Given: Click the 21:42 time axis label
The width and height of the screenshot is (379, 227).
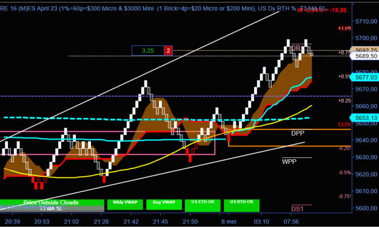Looking at the screenshot, I should click(x=131, y=222).
